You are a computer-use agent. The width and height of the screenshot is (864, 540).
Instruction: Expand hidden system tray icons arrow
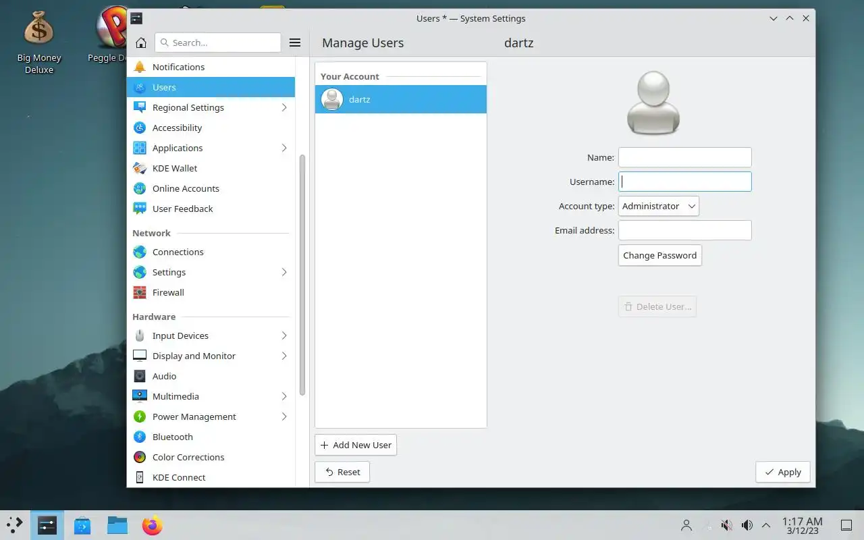click(x=766, y=525)
